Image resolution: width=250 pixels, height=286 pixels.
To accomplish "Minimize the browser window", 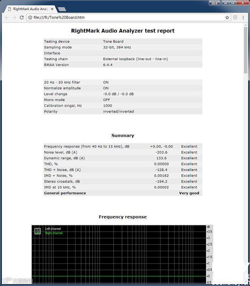I will pyautogui.click(x=225, y=3).
